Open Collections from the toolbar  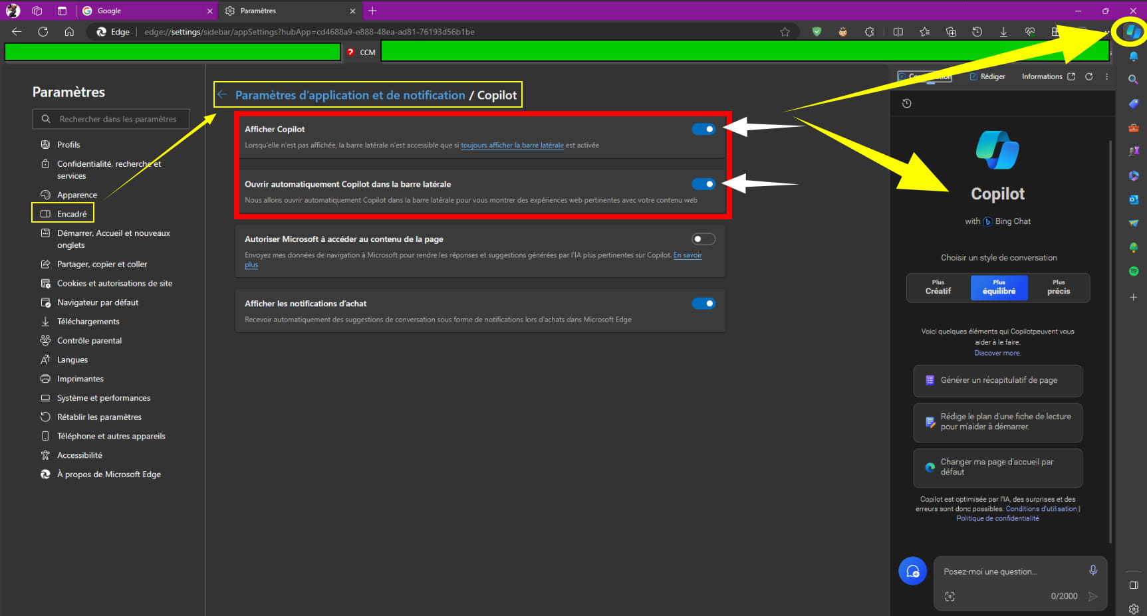[951, 32]
